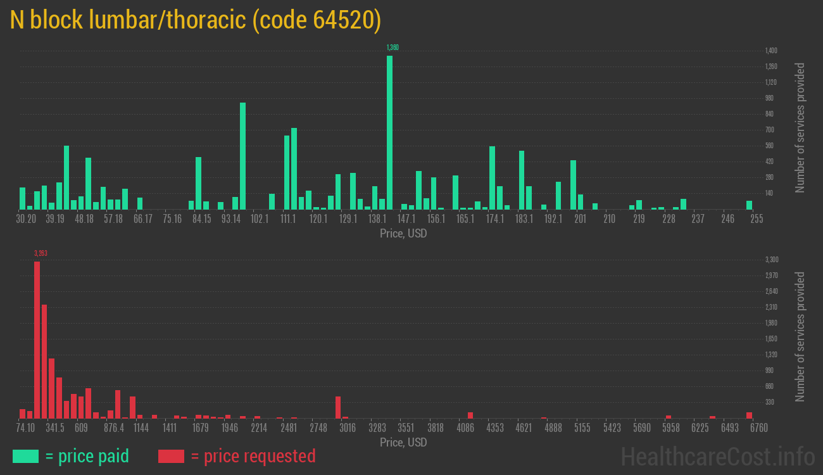Screen dimensions: 823x475
Task: Select the 1,360 peak value label
Action: coord(393,47)
